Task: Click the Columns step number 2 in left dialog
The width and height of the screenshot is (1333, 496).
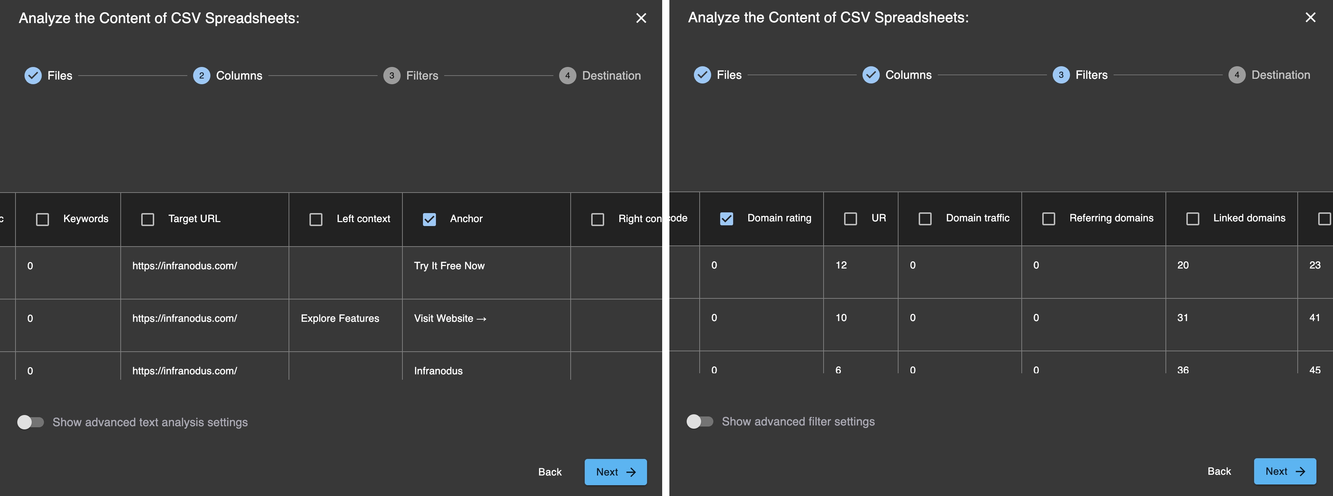Action: (x=202, y=76)
